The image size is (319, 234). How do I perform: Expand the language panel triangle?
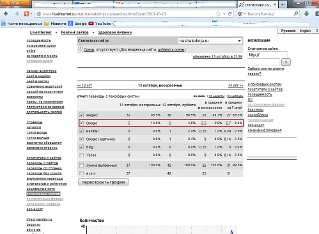(x=317, y=31)
